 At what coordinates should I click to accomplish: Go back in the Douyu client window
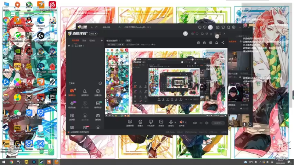point(92,27)
